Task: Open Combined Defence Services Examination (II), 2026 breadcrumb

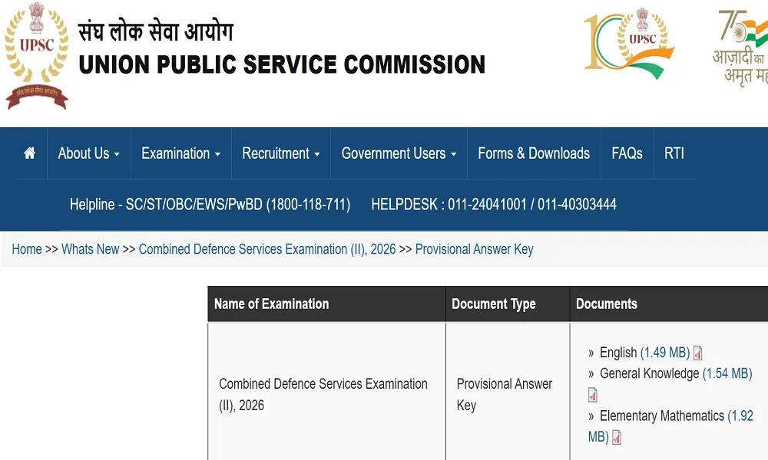Action: [x=267, y=249]
